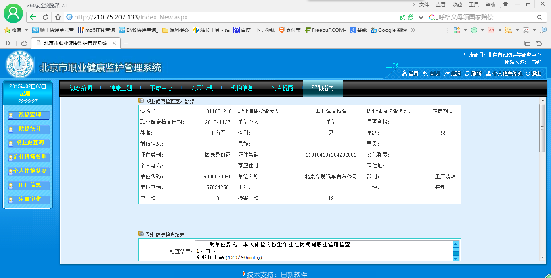Open the 帮助 browser menu

pos(490,5)
